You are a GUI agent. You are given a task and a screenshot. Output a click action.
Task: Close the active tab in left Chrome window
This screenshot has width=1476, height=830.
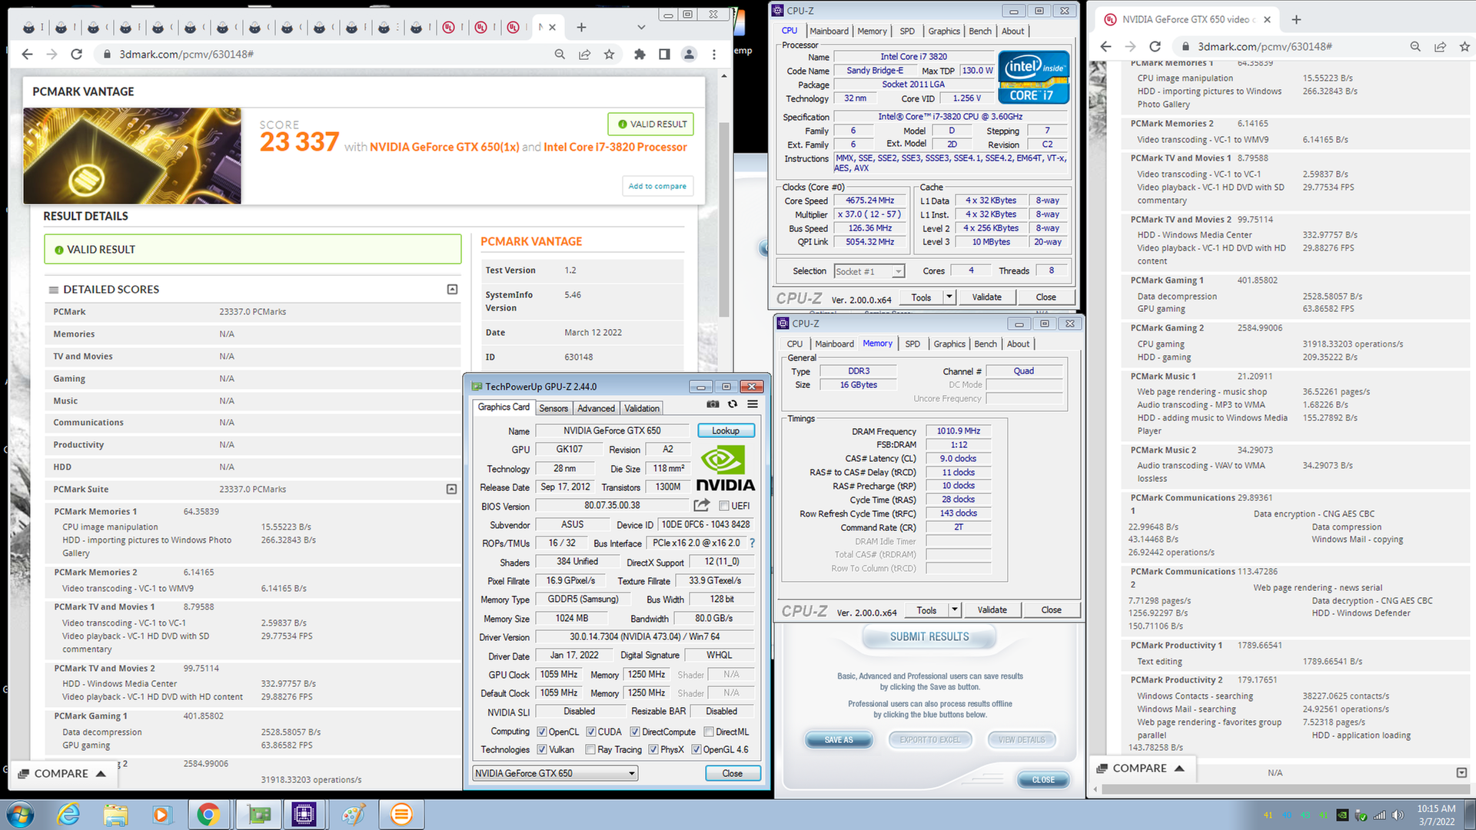coord(552,27)
